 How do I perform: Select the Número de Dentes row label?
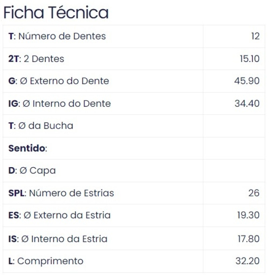[57, 36]
